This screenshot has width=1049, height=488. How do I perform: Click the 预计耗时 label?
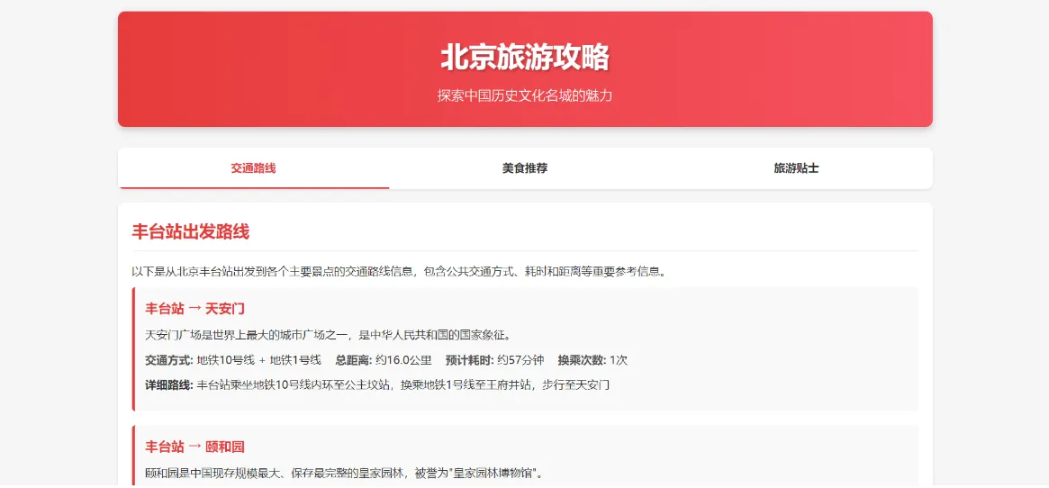click(469, 360)
